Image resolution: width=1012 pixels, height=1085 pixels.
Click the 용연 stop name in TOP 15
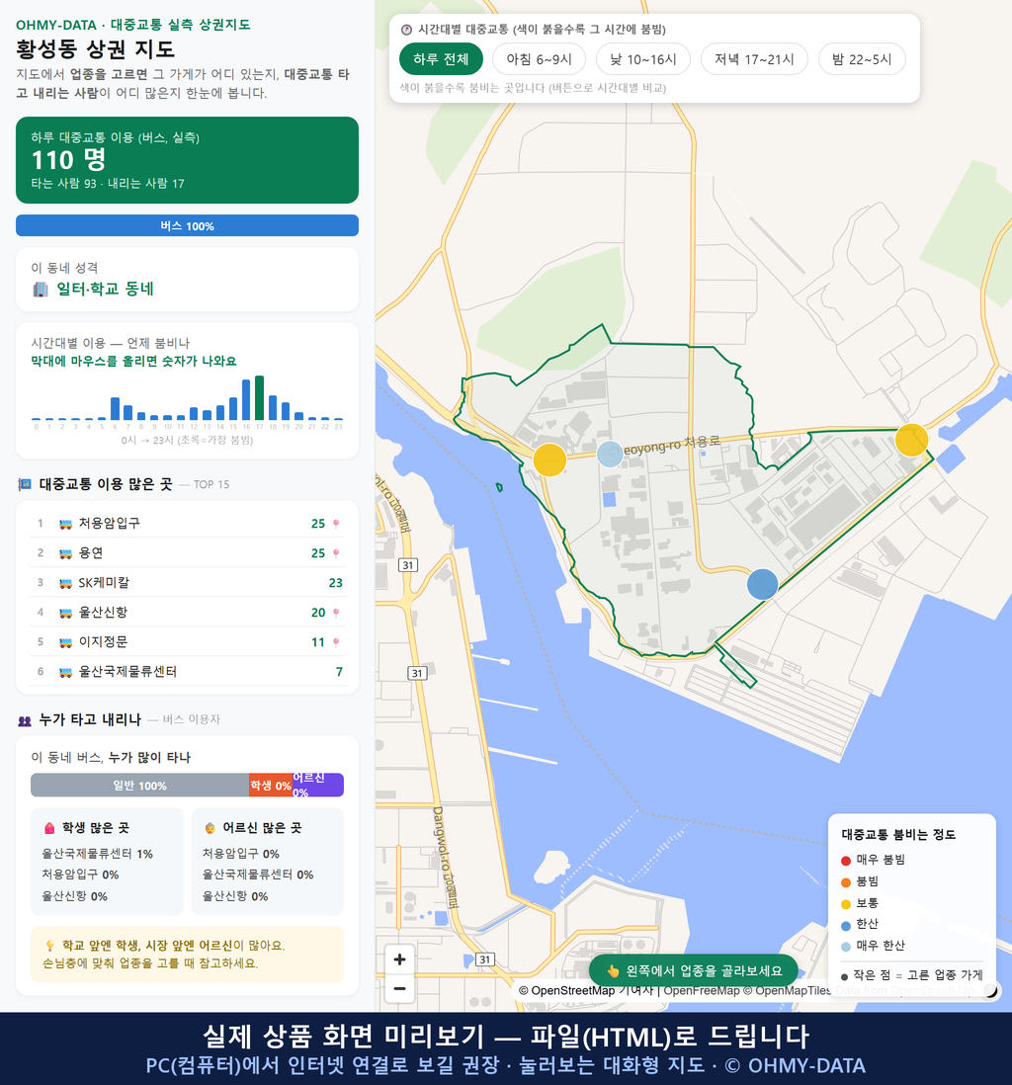91,553
